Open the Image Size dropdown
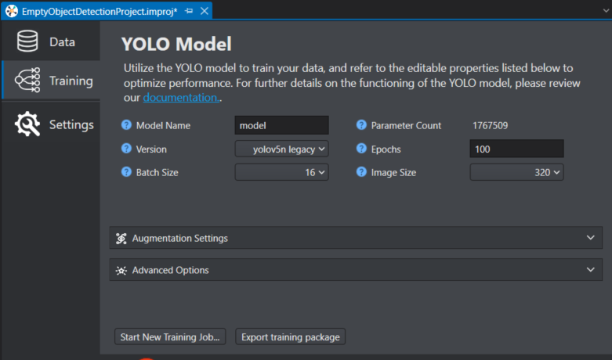 pos(516,172)
